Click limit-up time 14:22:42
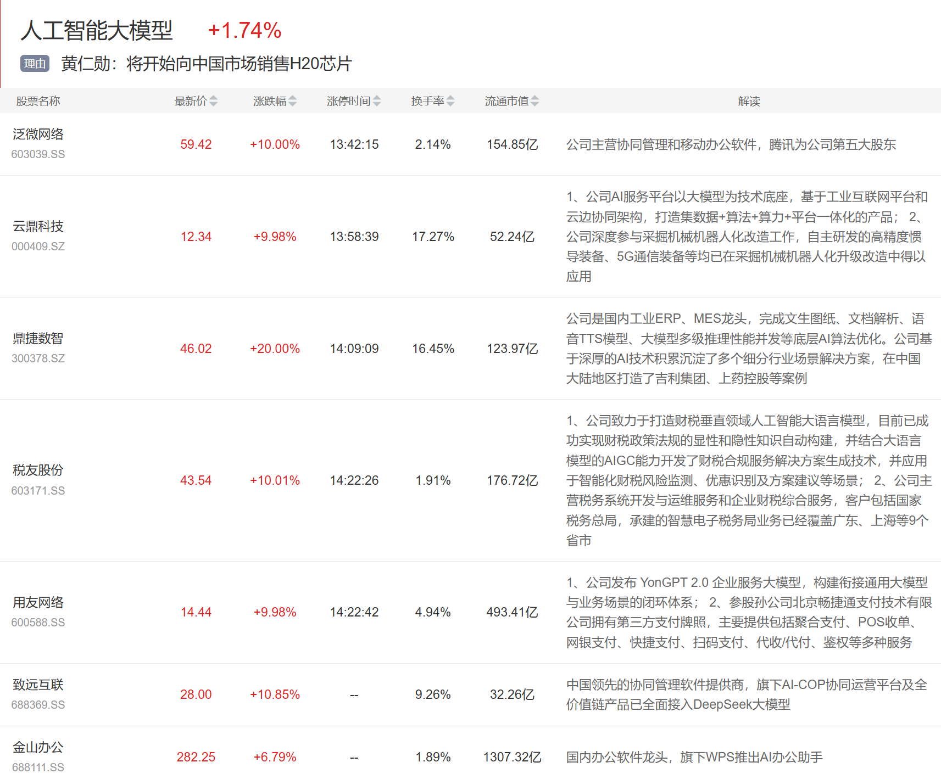The width and height of the screenshot is (941, 779). [x=354, y=612]
